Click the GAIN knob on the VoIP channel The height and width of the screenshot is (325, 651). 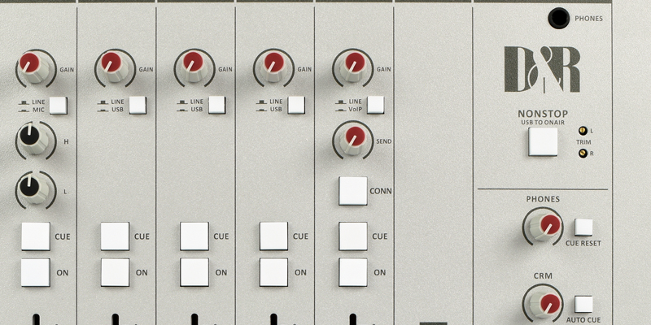click(x=352, y=67)
